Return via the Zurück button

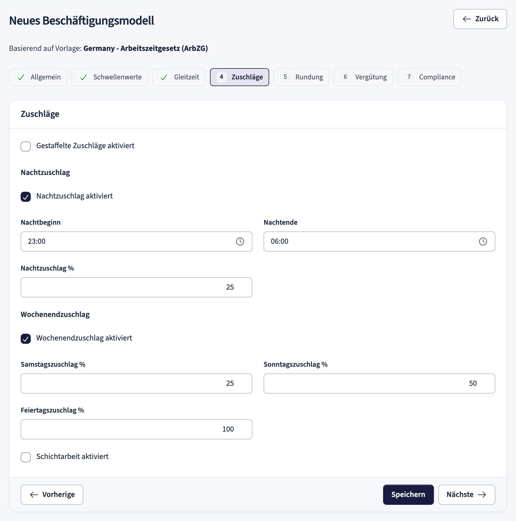[x=480, y=19]
